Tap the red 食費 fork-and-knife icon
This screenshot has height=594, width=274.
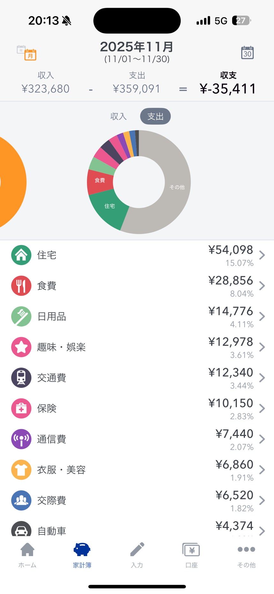21,286
